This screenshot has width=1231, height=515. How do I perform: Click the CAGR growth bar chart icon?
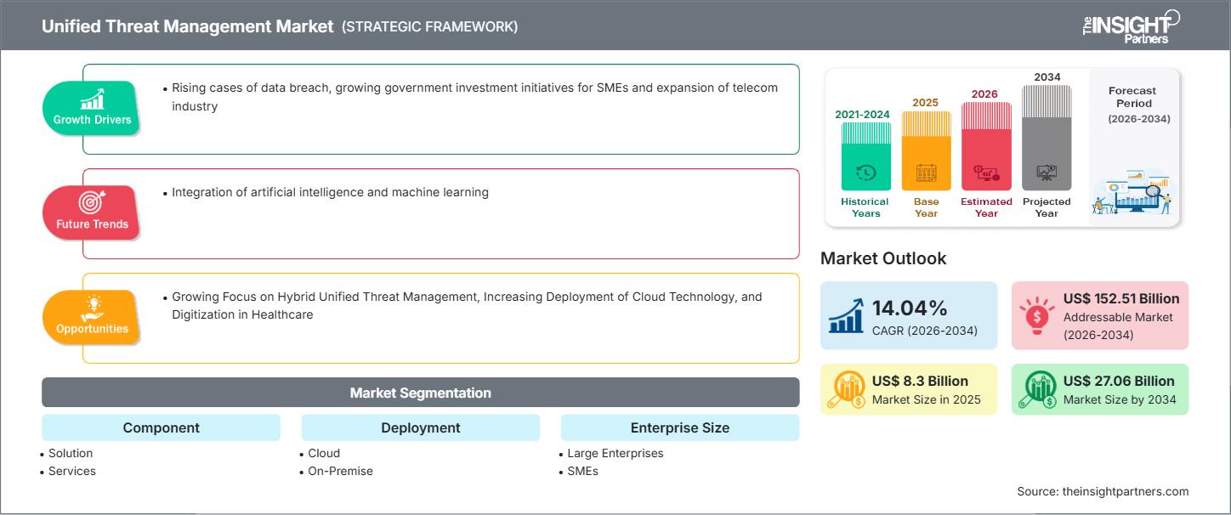click(846, 315)
